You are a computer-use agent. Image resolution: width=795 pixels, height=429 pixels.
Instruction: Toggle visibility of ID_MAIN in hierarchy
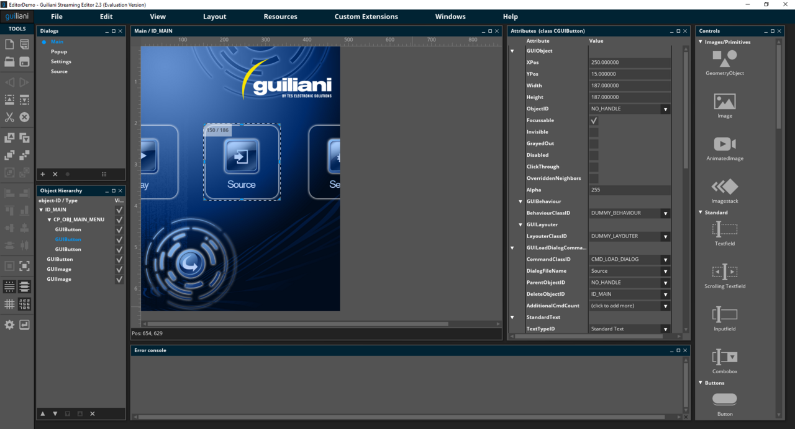[x=119, y=210]
